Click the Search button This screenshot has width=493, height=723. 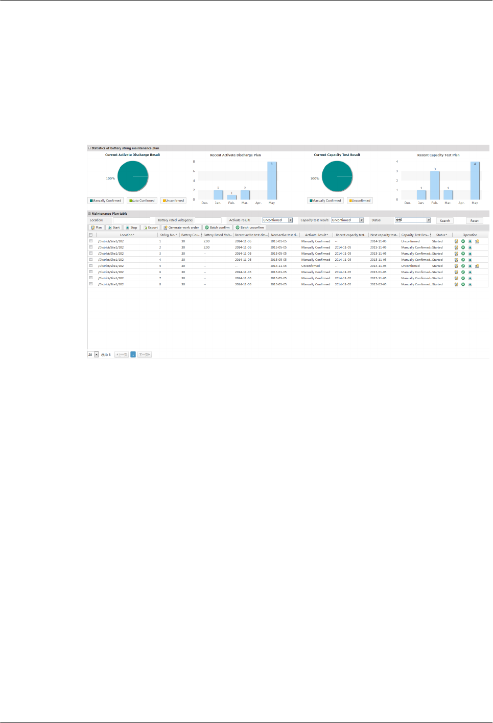[x=445, y=221]
